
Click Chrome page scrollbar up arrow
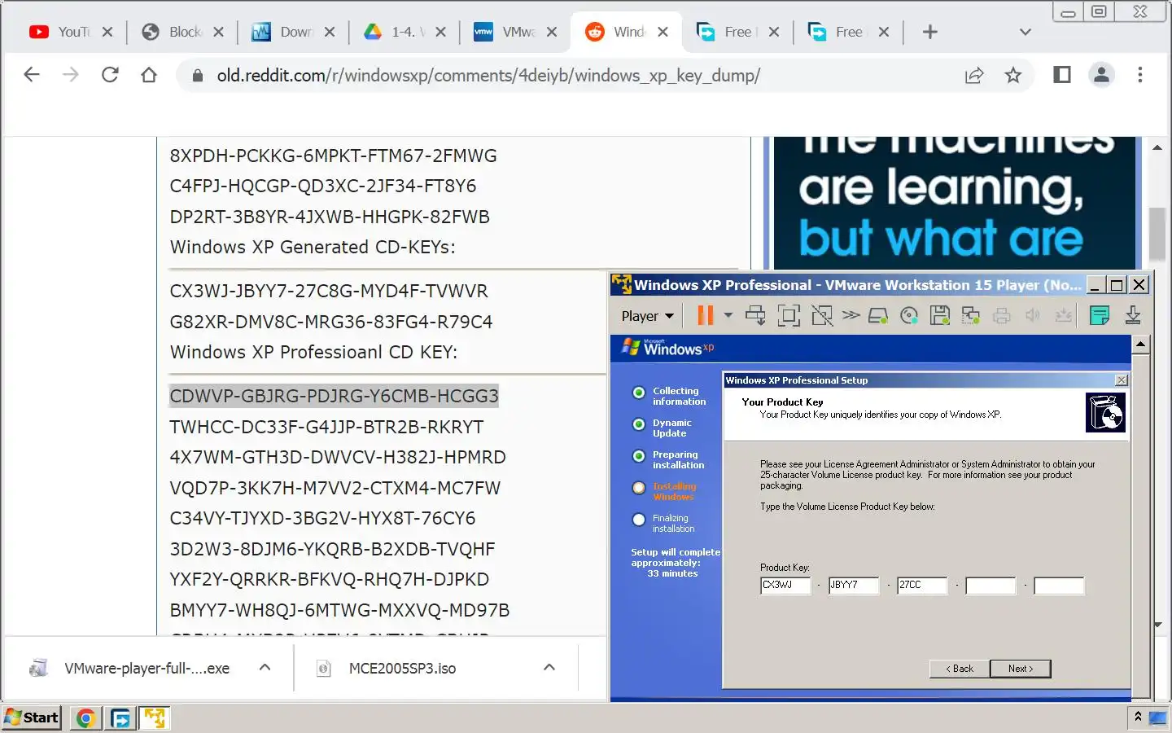[1157, 147]
